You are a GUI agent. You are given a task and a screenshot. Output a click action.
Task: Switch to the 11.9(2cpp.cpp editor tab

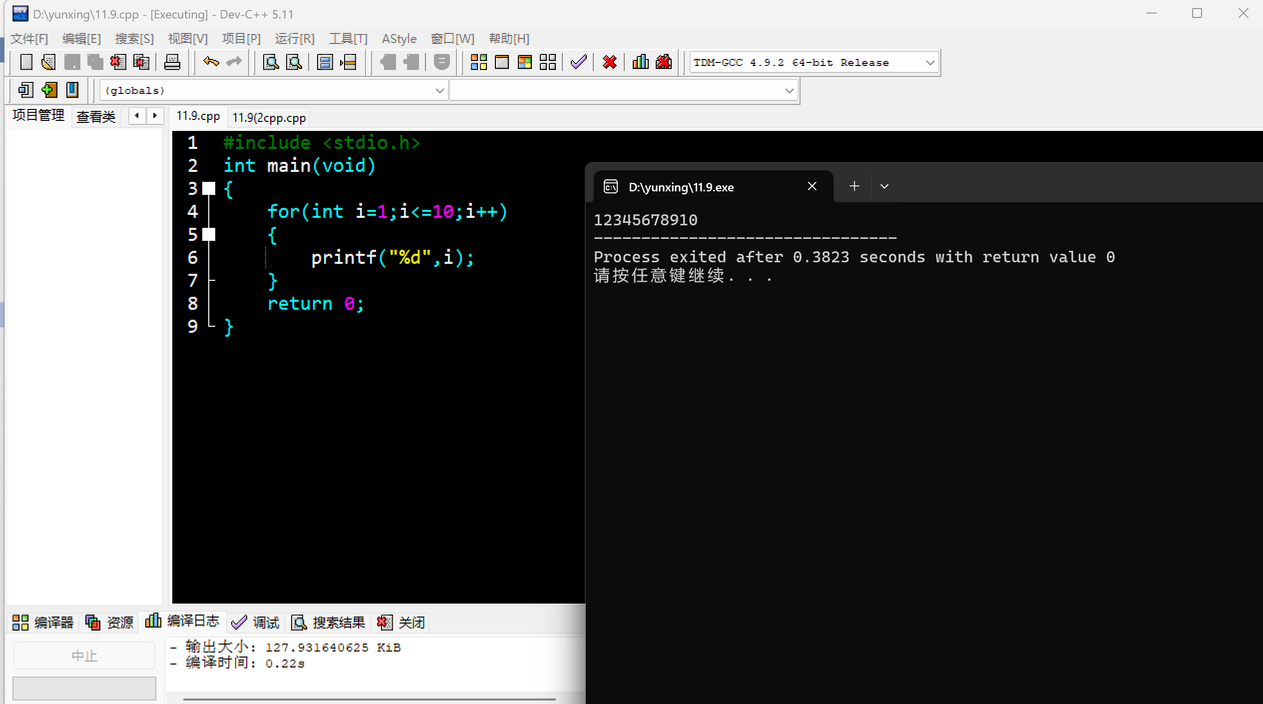[269, 117]
